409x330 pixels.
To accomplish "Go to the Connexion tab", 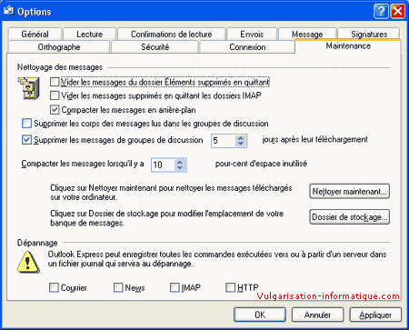I will pos(247,47).
